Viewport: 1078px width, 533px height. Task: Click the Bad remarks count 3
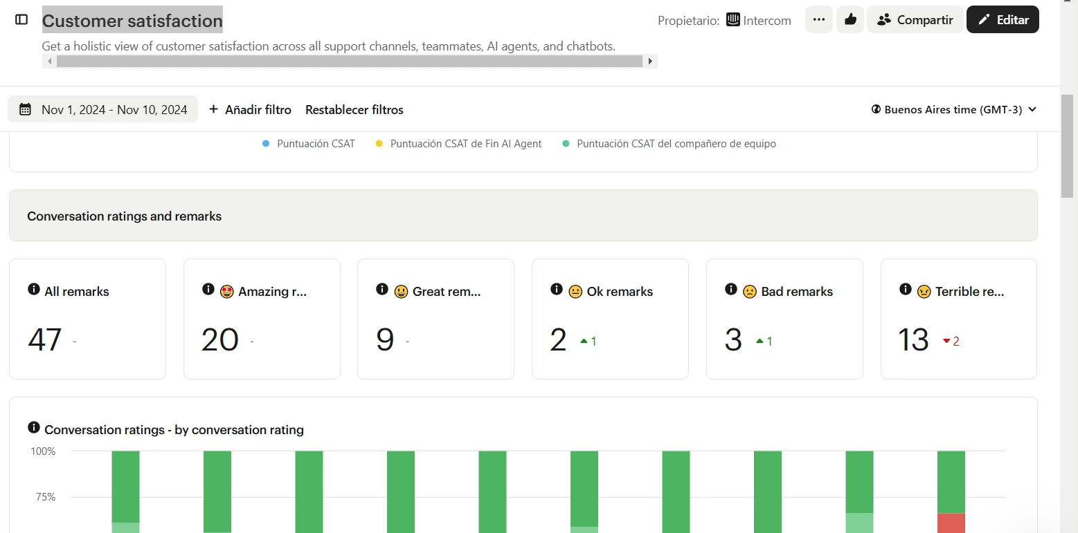tap(733, 340)
